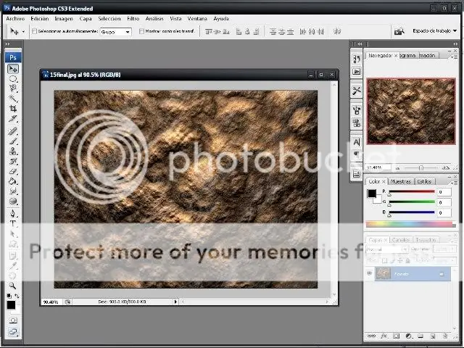
Task: Open the Ventana menu
Action: click(x=197, y=18)
